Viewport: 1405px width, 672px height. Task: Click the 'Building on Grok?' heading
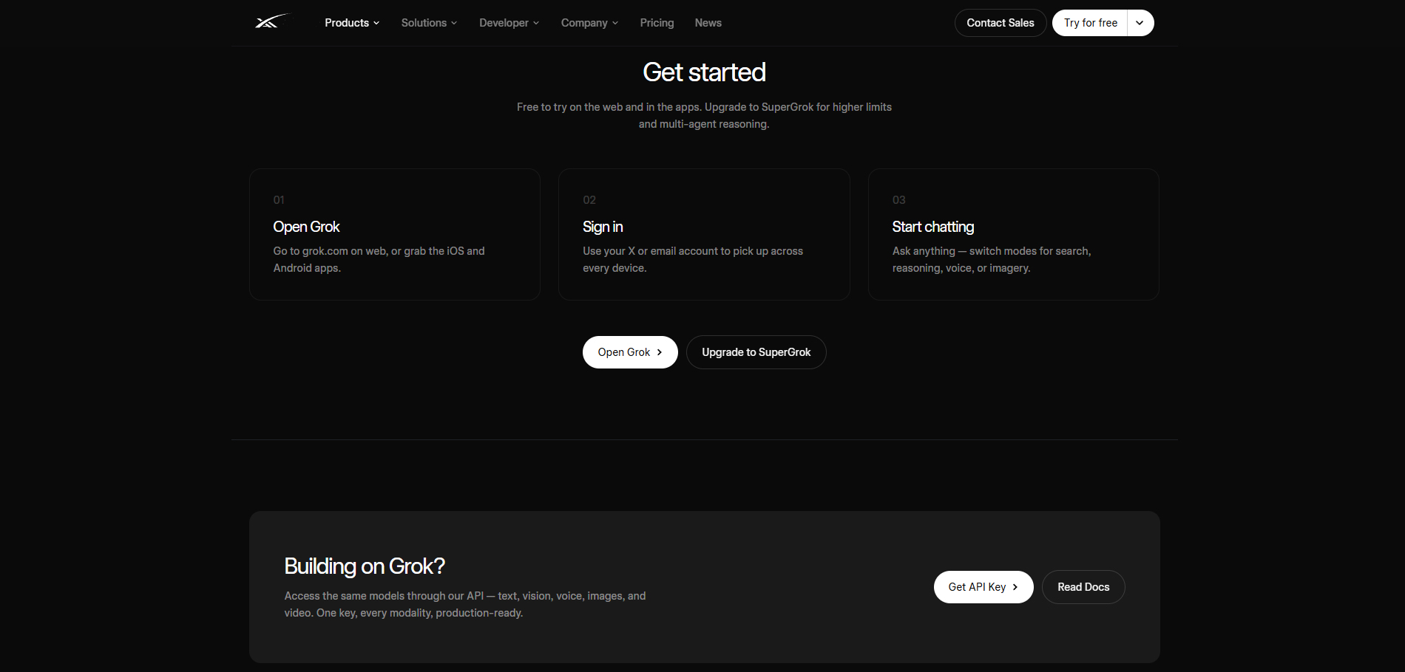[365, 566]
